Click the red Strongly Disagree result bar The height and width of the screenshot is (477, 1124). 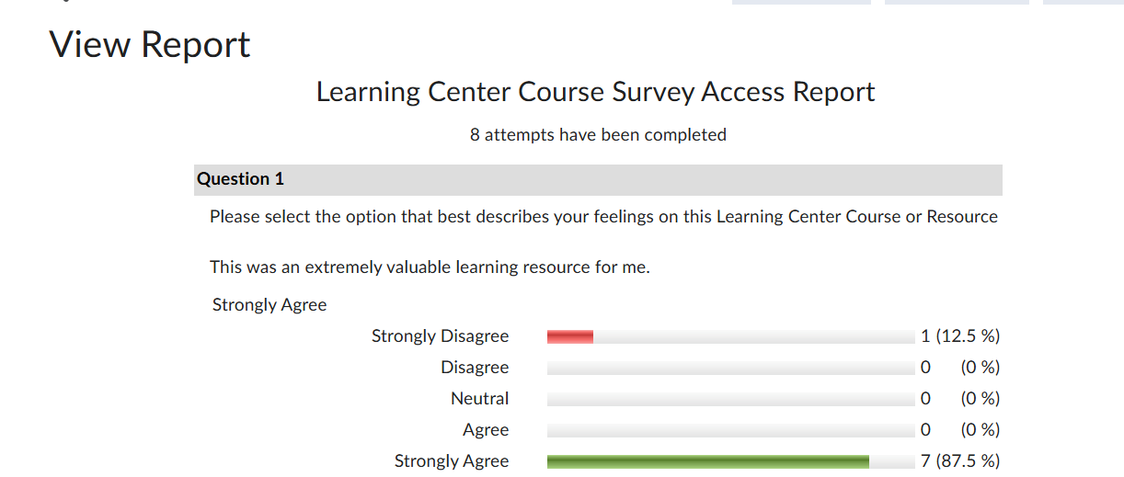(x=570, y=337)
